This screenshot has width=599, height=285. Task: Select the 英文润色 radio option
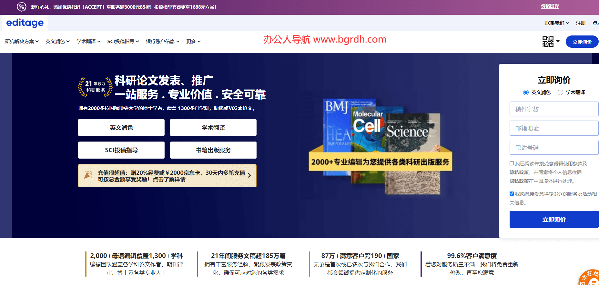[x=526, y=93]
